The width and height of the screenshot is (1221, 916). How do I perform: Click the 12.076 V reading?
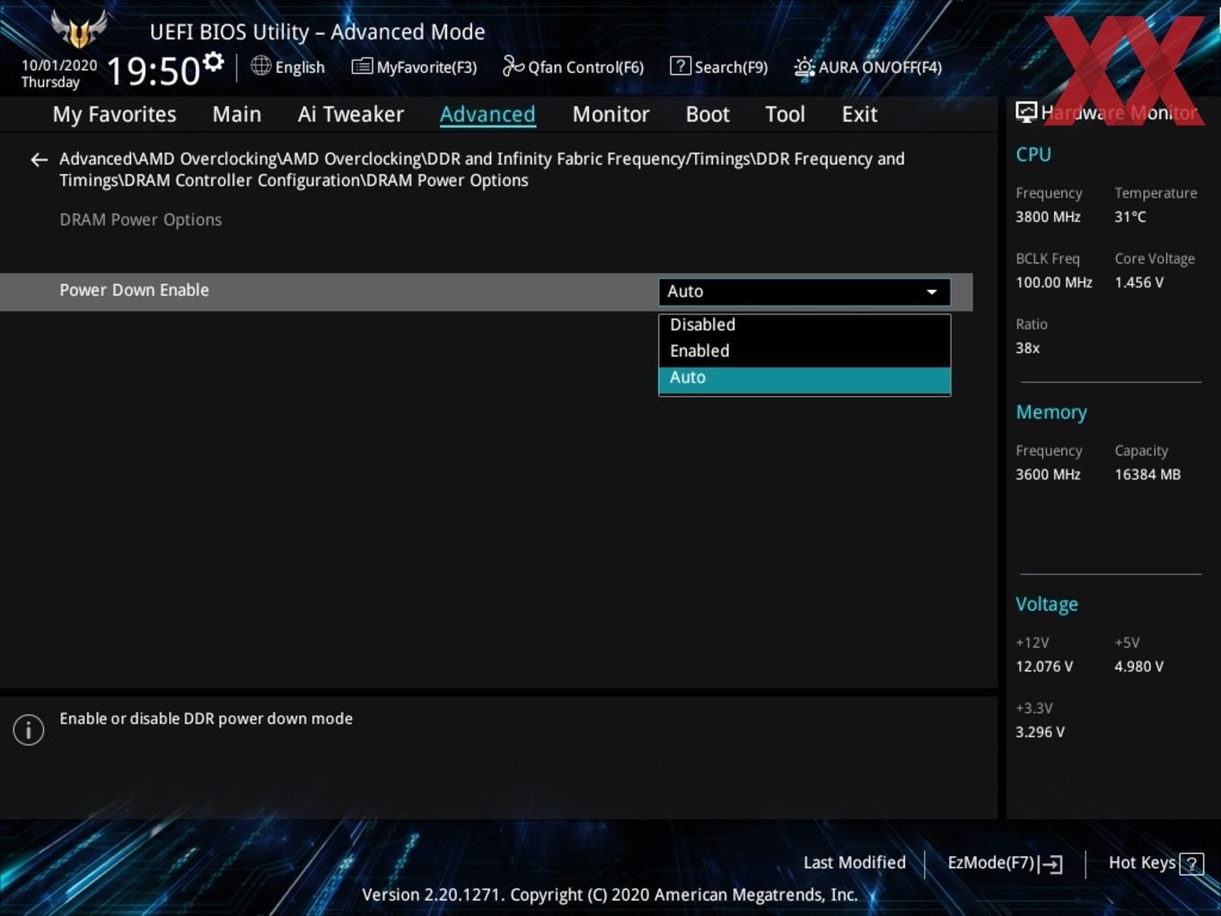pos(1044,667)
